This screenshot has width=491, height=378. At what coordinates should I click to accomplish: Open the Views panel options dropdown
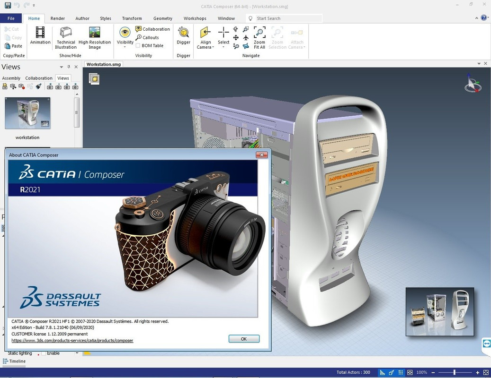(x=62, y=67)
